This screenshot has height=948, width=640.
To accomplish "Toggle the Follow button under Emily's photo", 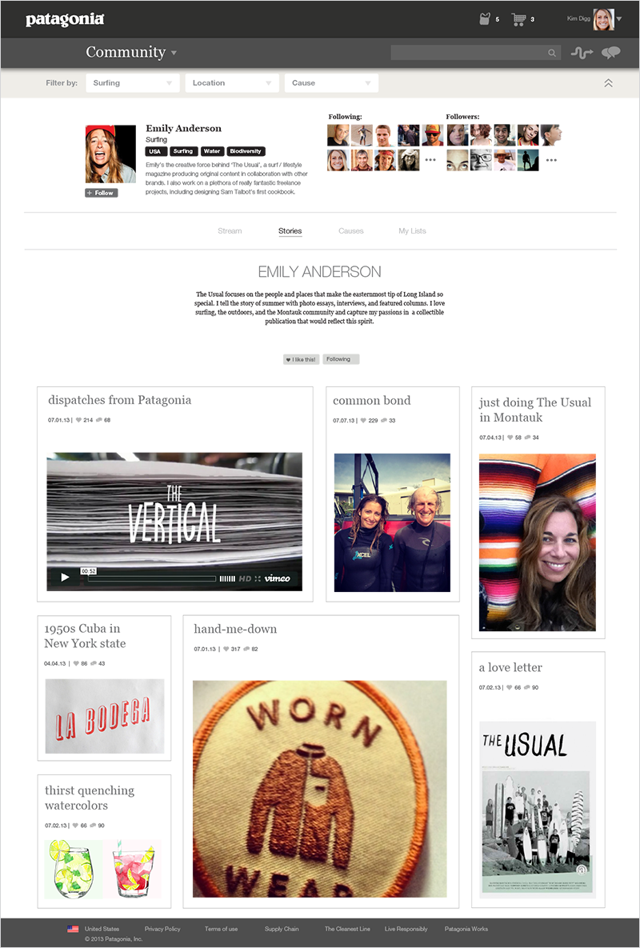I will [x=102, y=193].
